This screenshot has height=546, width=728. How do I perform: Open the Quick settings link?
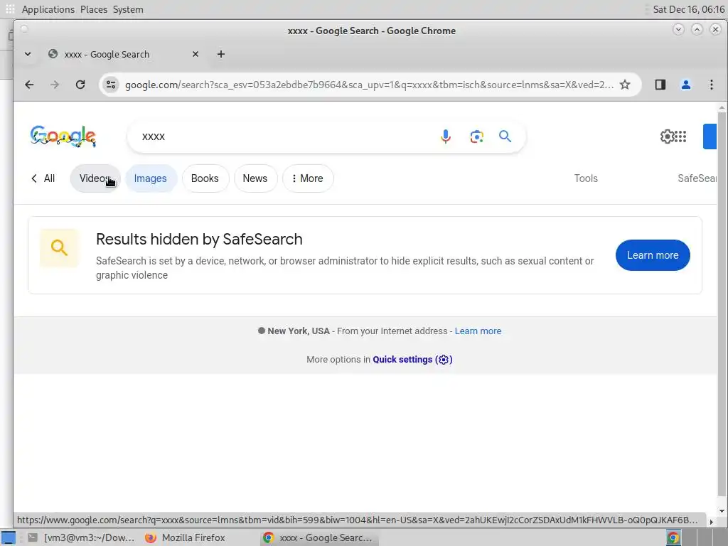click(412, 359)
